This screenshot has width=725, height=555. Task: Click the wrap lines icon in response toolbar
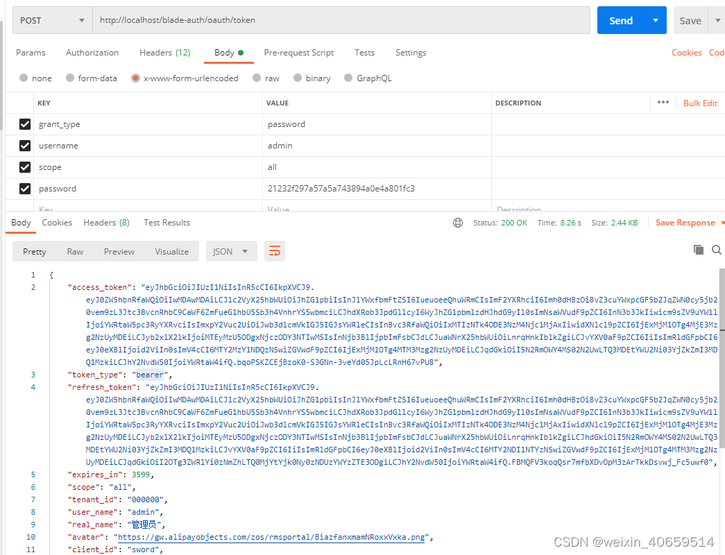275,252
